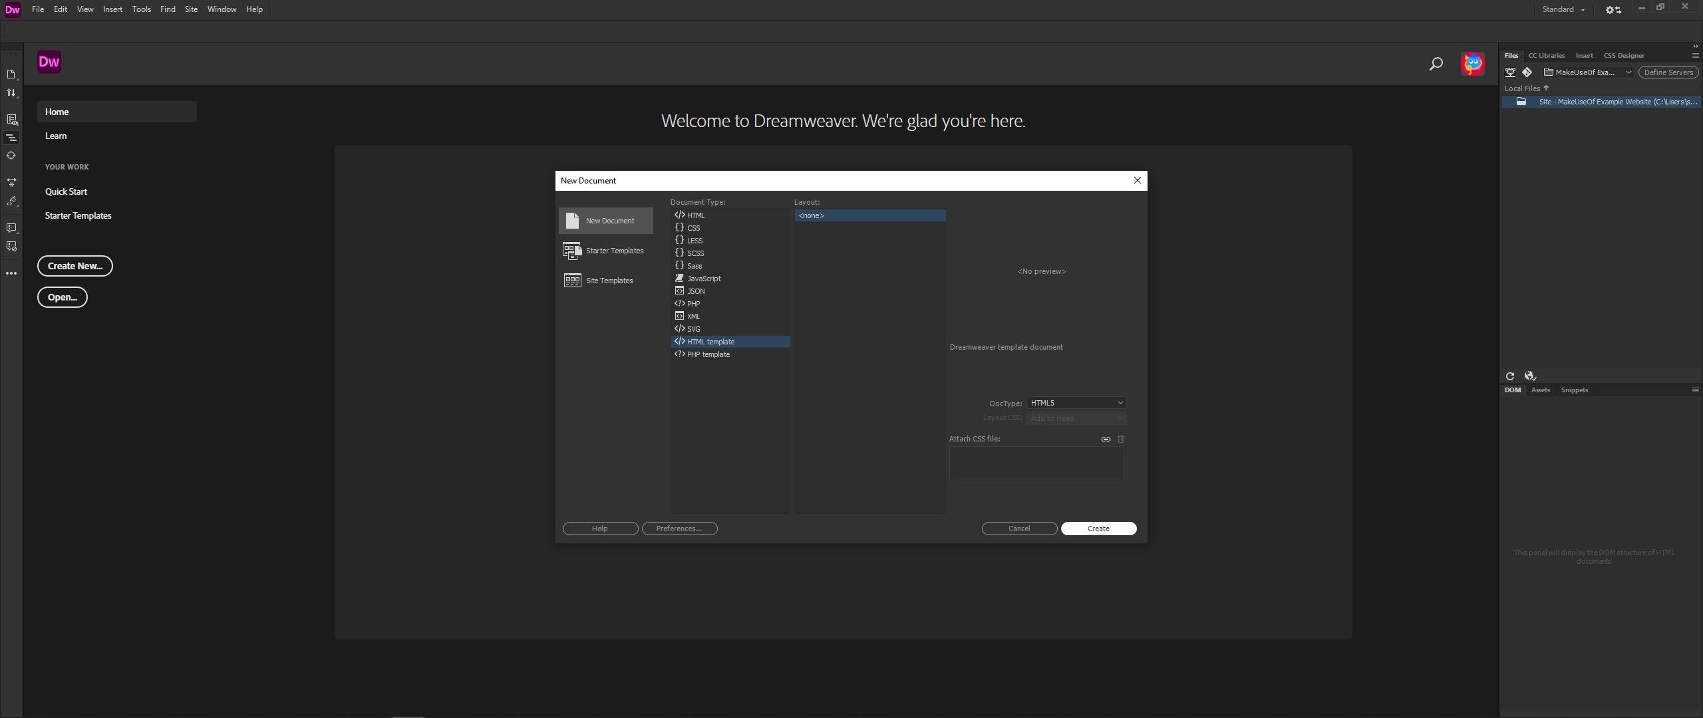This screenshot has height=718, width=1703.
Task: Open the Creative Cloud account avatar
Action: click(1473, 64)
